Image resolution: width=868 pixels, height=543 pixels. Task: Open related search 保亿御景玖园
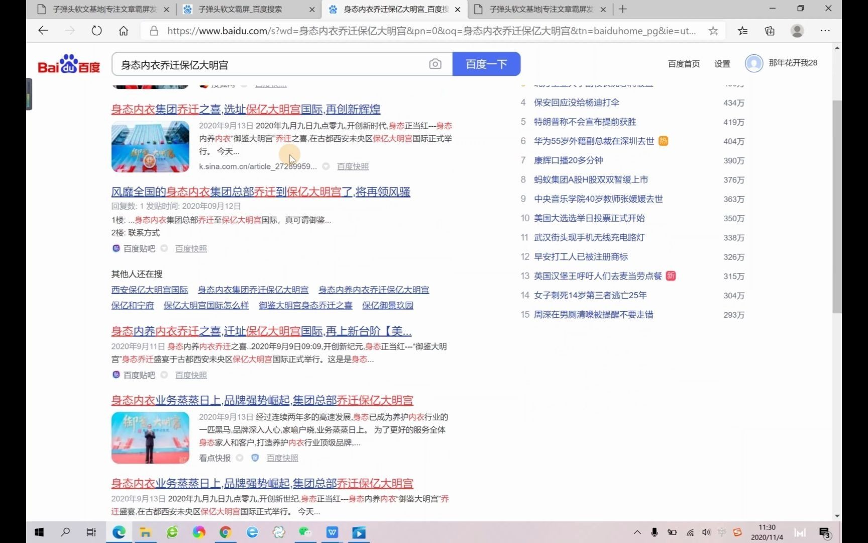coord(388,305)
